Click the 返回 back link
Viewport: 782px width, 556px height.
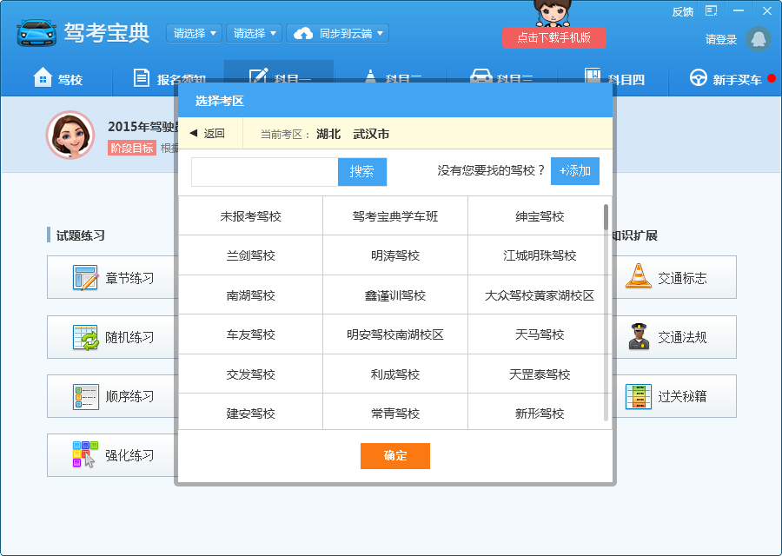(x=207, y=134)
